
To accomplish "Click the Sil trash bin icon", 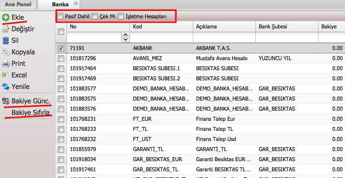I will click(x=6, y=40).
